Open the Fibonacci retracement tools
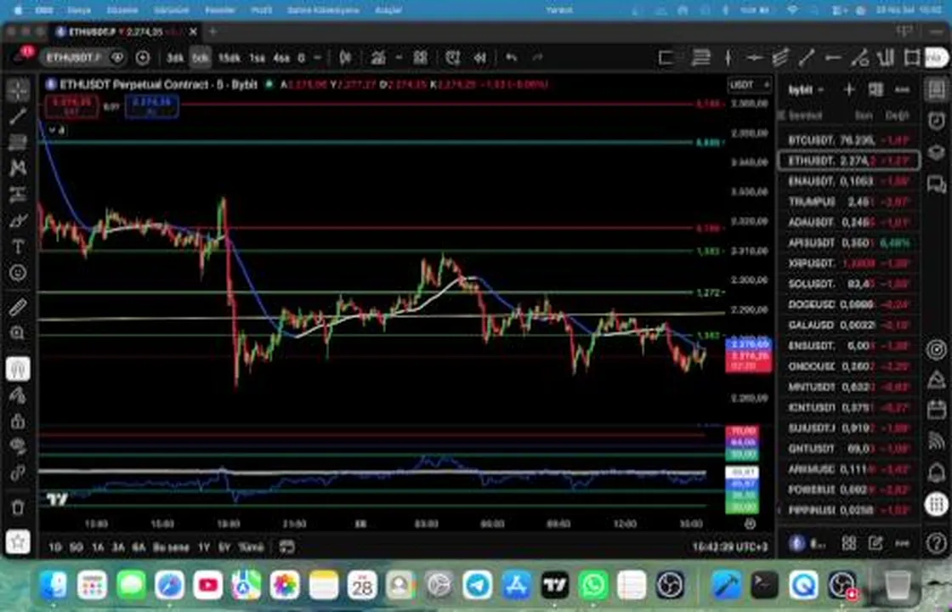Viewport: 952px width, 612px height. [18, 142]
